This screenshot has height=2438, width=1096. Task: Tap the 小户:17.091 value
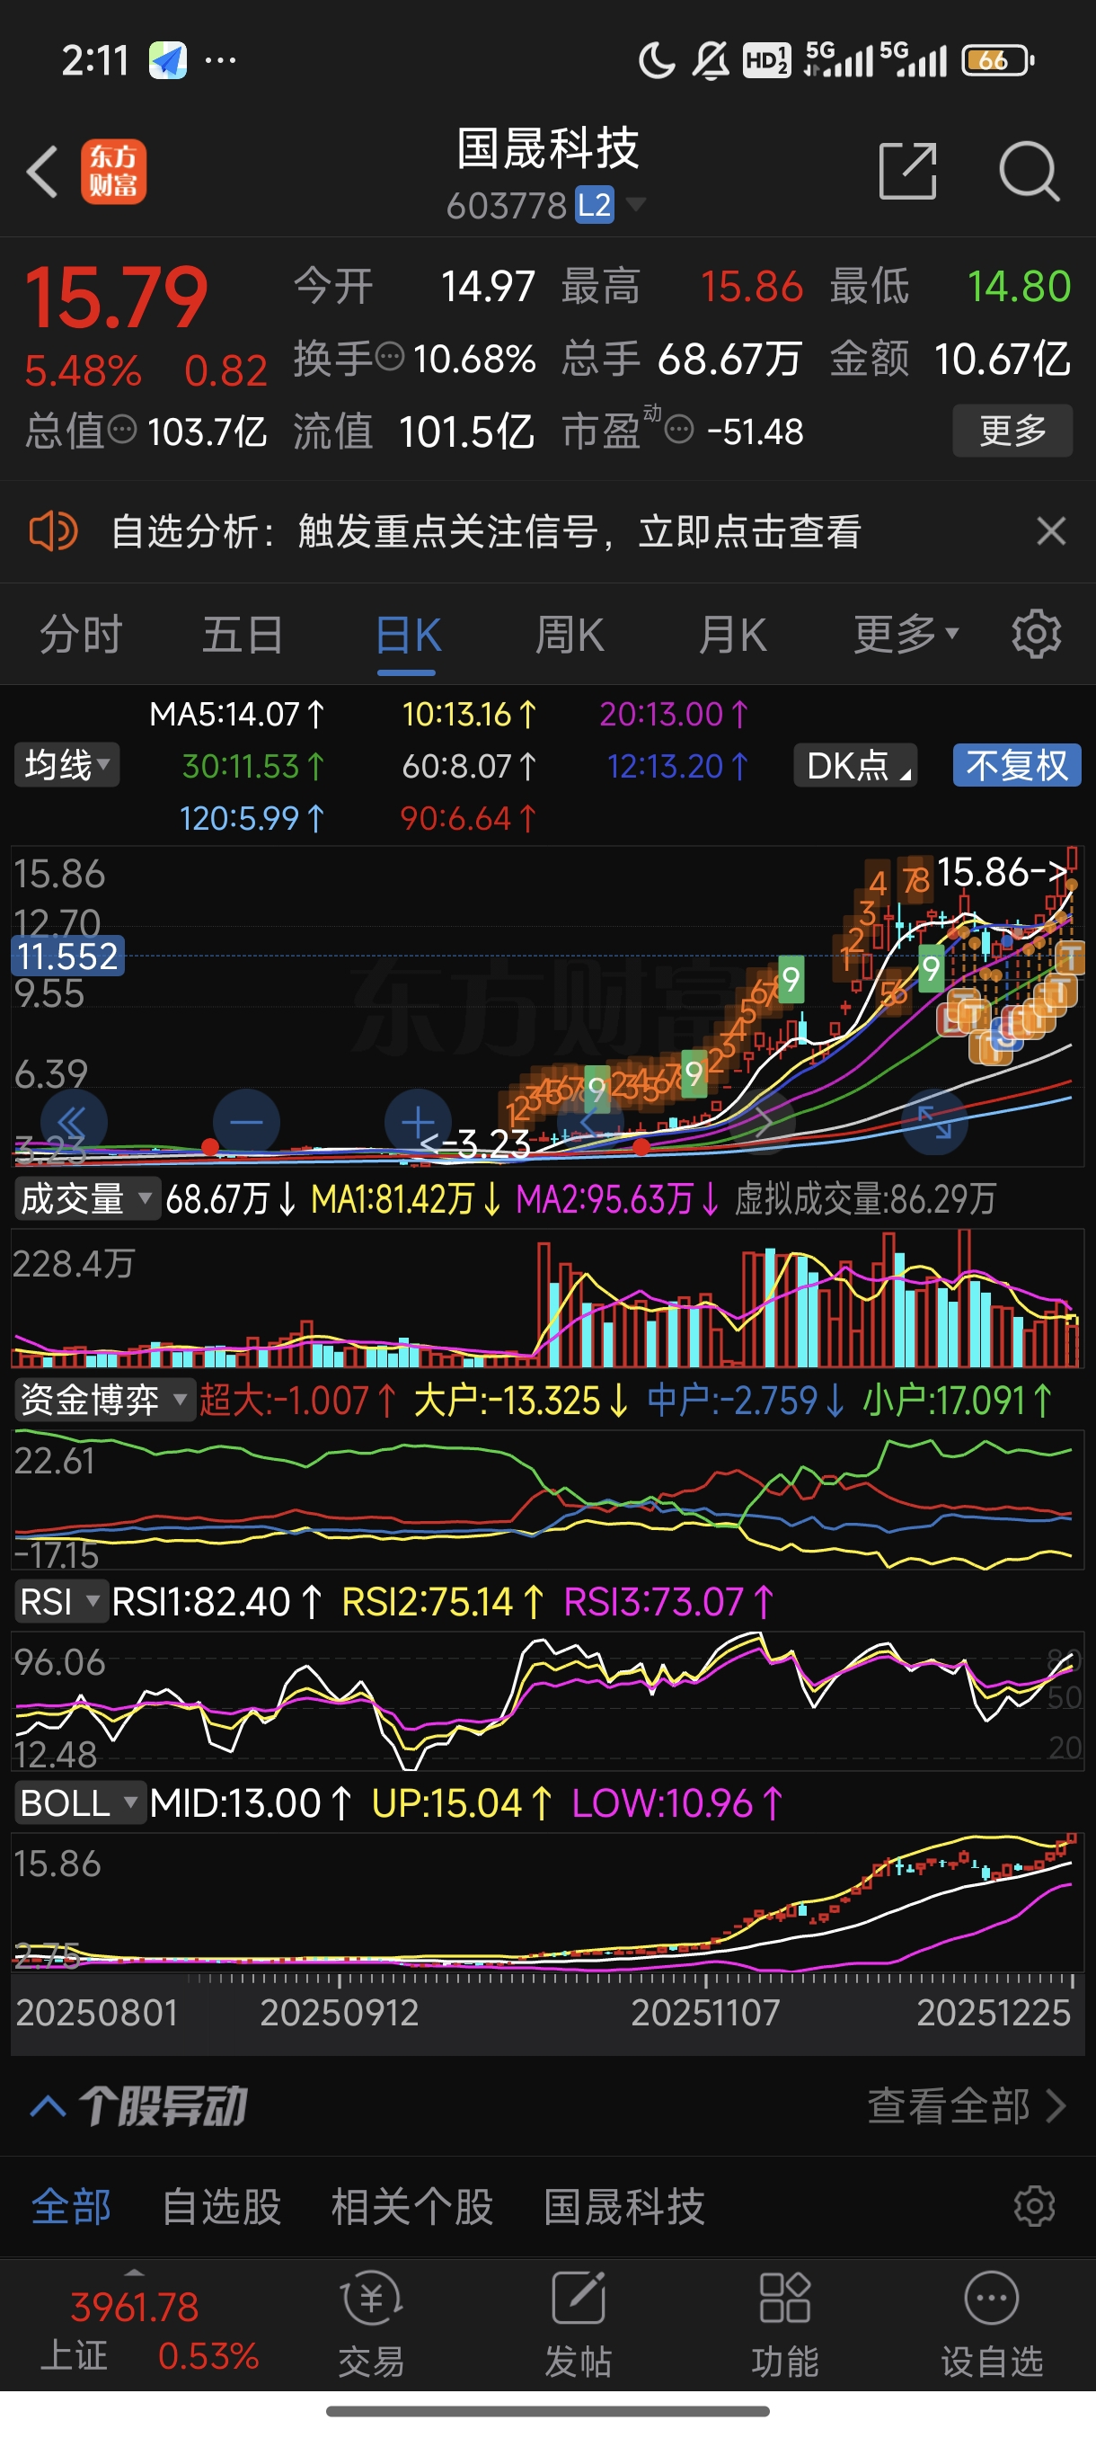click(x=957, y=1399)
